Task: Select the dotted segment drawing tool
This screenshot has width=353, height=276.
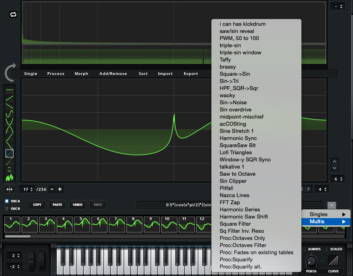Action: (9, 153)
